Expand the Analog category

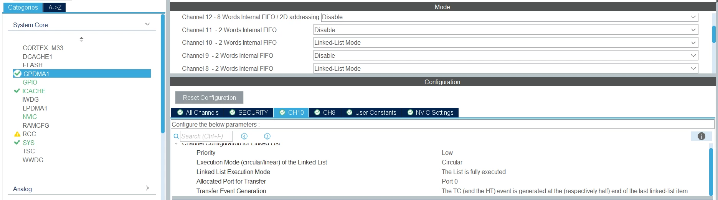[x=148, y=188]
